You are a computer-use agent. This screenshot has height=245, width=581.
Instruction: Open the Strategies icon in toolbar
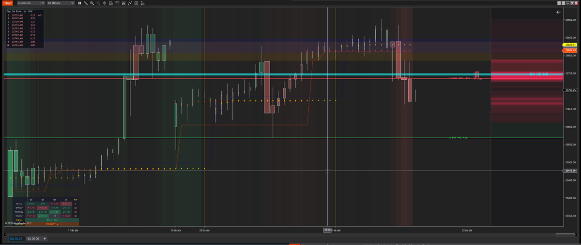136,3
